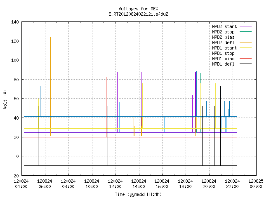Click the 'Time (yymmdd HH:MM)' x-axis label
Image resolution: width=264 pixels, height=198 pixels.
click(x=138, y=194)
